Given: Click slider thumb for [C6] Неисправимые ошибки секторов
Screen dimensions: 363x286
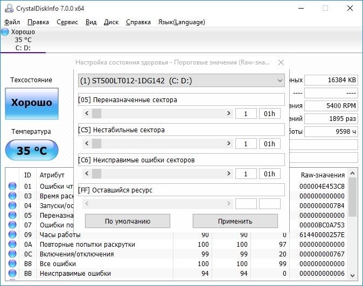Looking at the screenshot, I should (96, 174).
